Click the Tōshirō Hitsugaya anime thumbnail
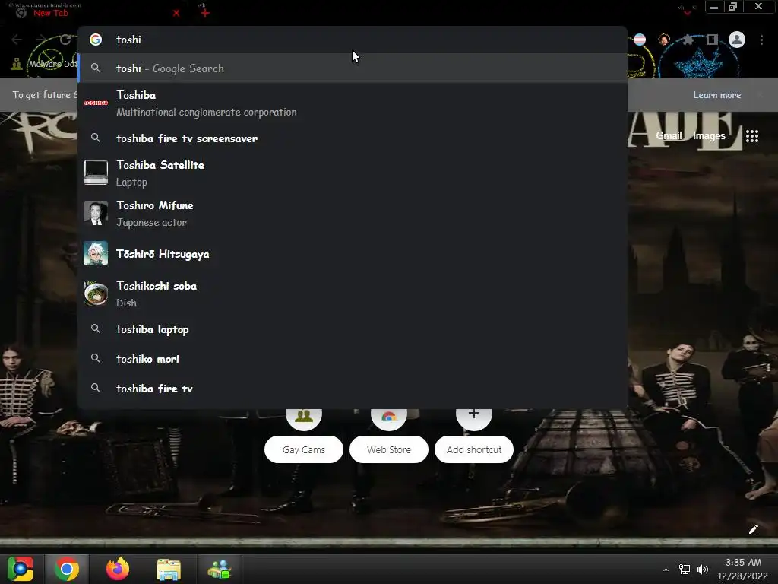The width and height of the screenshot is (778, 584). click(x=96, y=253)
